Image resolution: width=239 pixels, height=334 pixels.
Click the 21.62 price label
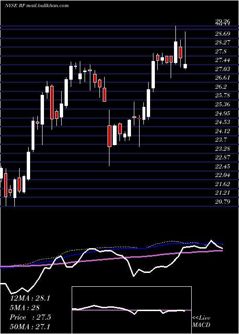(x=222, y=184)
